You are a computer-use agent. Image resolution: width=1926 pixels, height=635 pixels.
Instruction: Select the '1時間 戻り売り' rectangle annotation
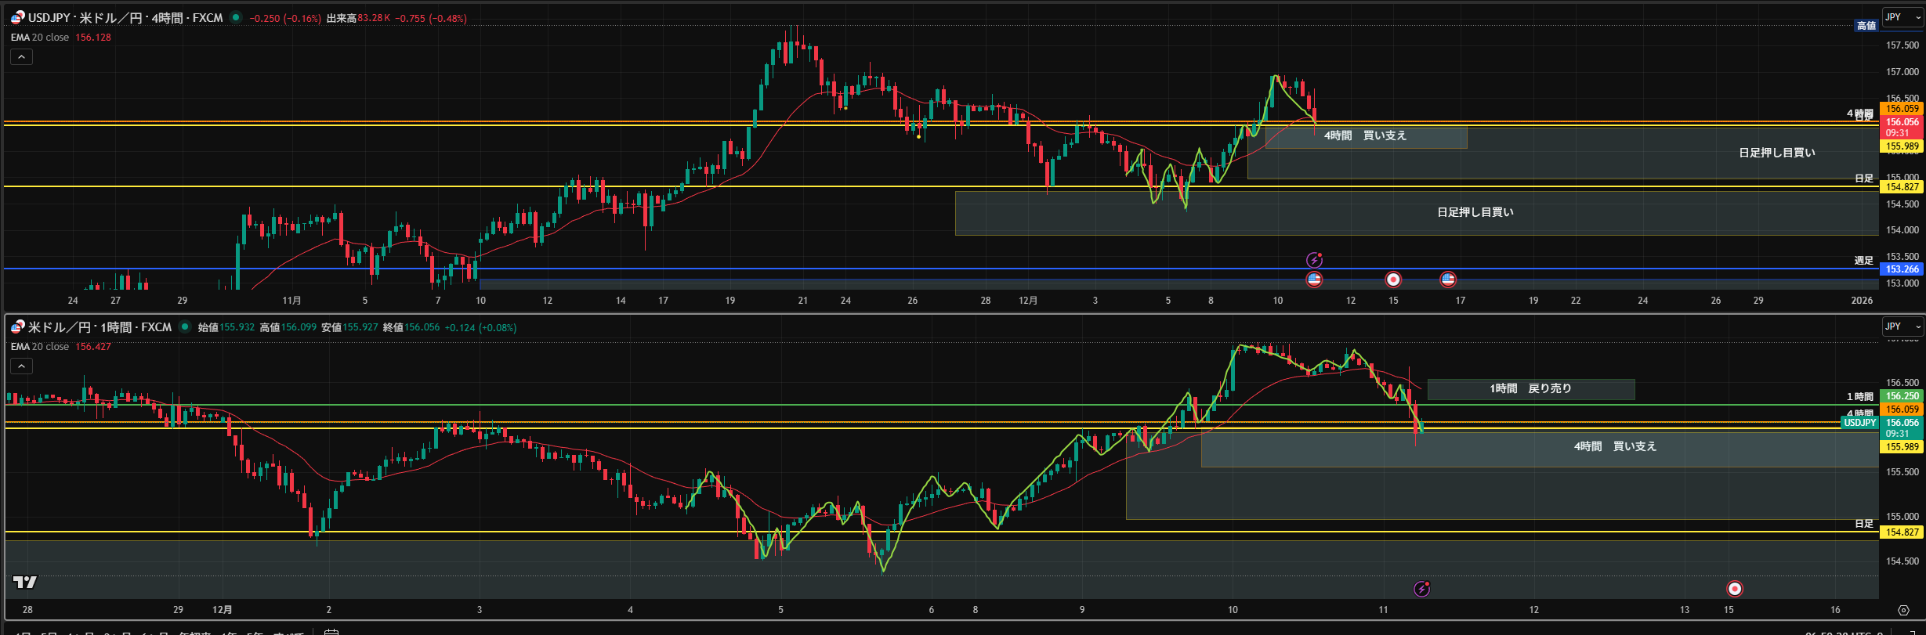click(1530, 389)
